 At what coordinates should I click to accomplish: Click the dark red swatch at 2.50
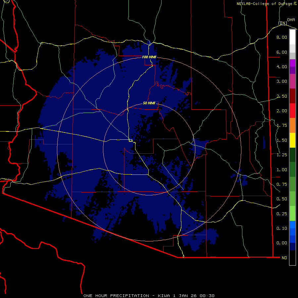[292, 96]
